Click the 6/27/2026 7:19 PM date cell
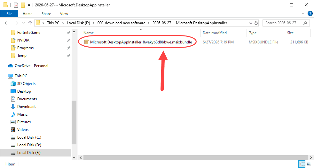Viewport: 314px width, 168px height. (x=218, y=42)
